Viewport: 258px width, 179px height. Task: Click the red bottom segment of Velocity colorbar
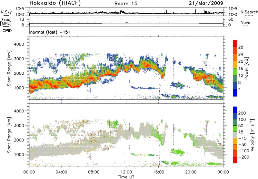[235, 160]
